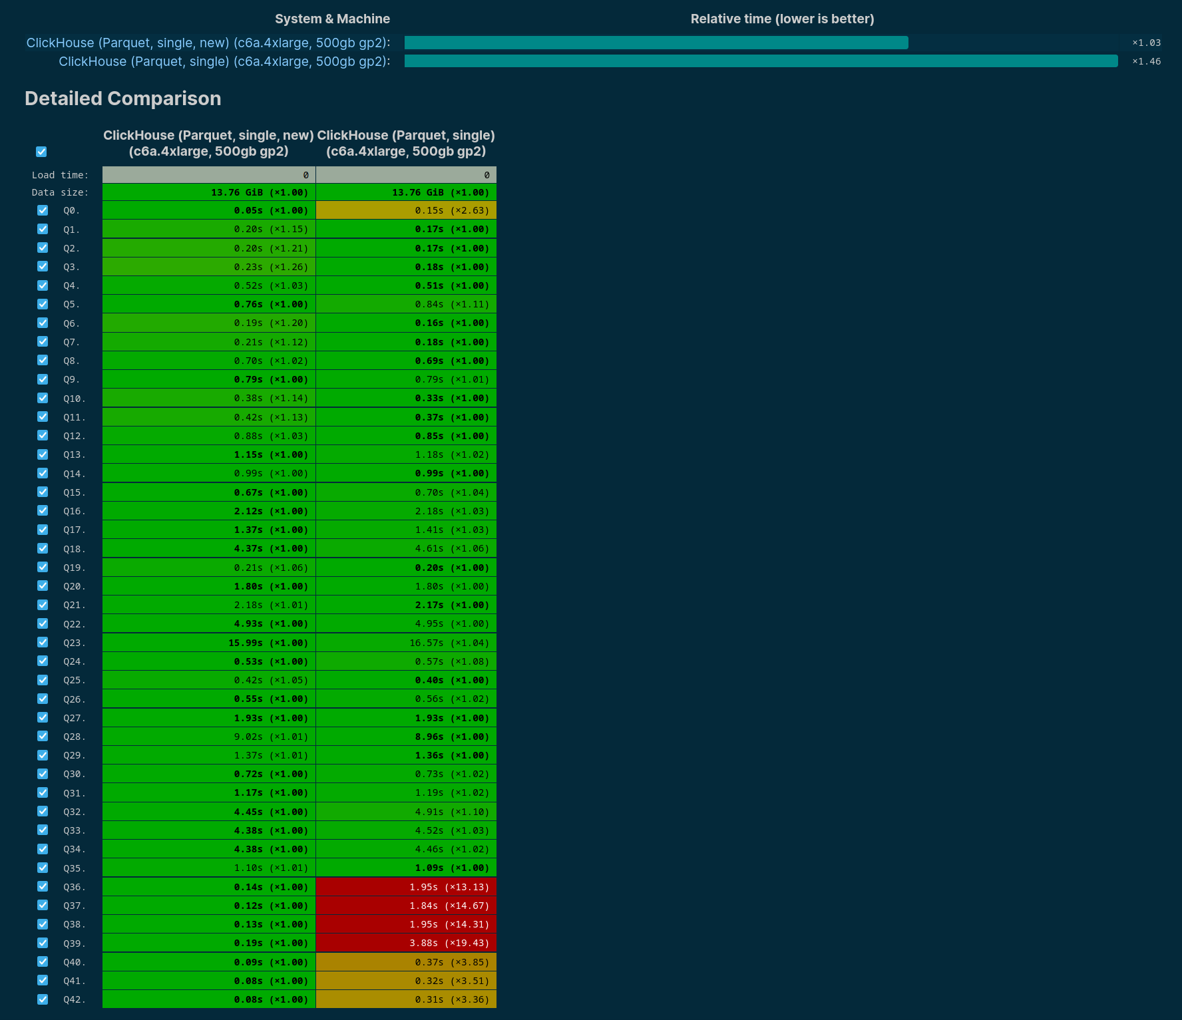The width and height of the screenshot is (1182, 1020).
Task: Disable the Q28 query checkbox
Action: click(43, 736)
